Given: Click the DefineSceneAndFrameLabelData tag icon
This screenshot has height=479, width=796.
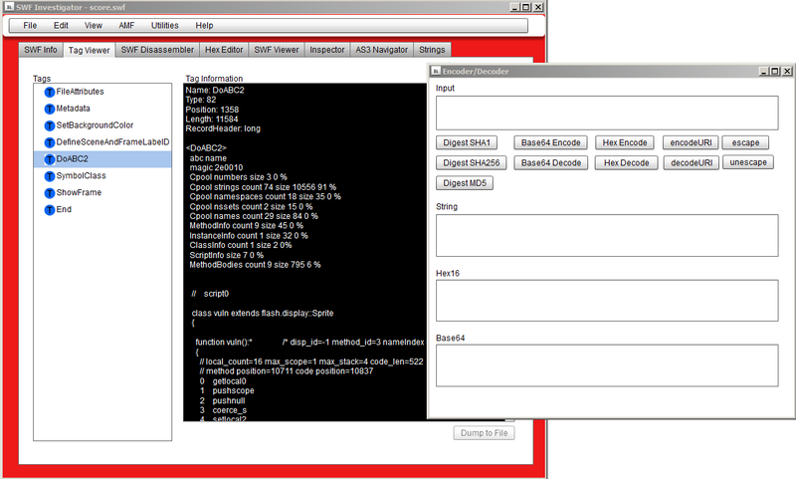Looking at the screenshot, I should coord(49,142).
